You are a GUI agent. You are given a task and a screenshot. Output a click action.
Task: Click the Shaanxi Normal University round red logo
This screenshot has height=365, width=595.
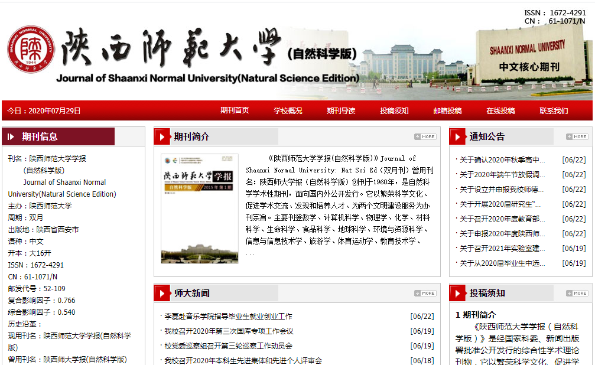(x=31, y=50)
